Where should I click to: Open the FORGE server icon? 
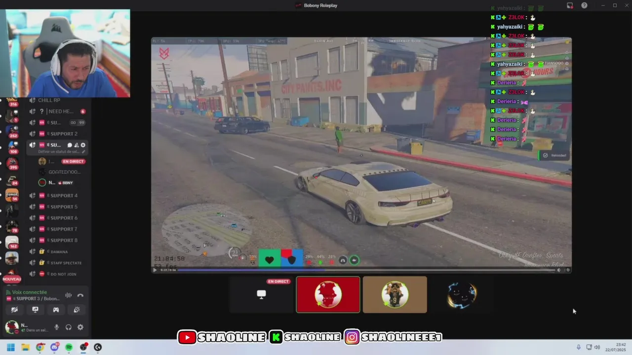click(12, 195)
